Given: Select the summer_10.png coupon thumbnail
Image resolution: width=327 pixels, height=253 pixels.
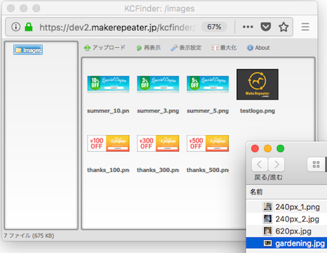Looking at the screenshot, I should tap(109, 84).
